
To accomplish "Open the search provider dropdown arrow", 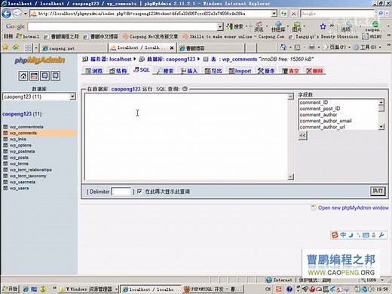I will [387, 14].
